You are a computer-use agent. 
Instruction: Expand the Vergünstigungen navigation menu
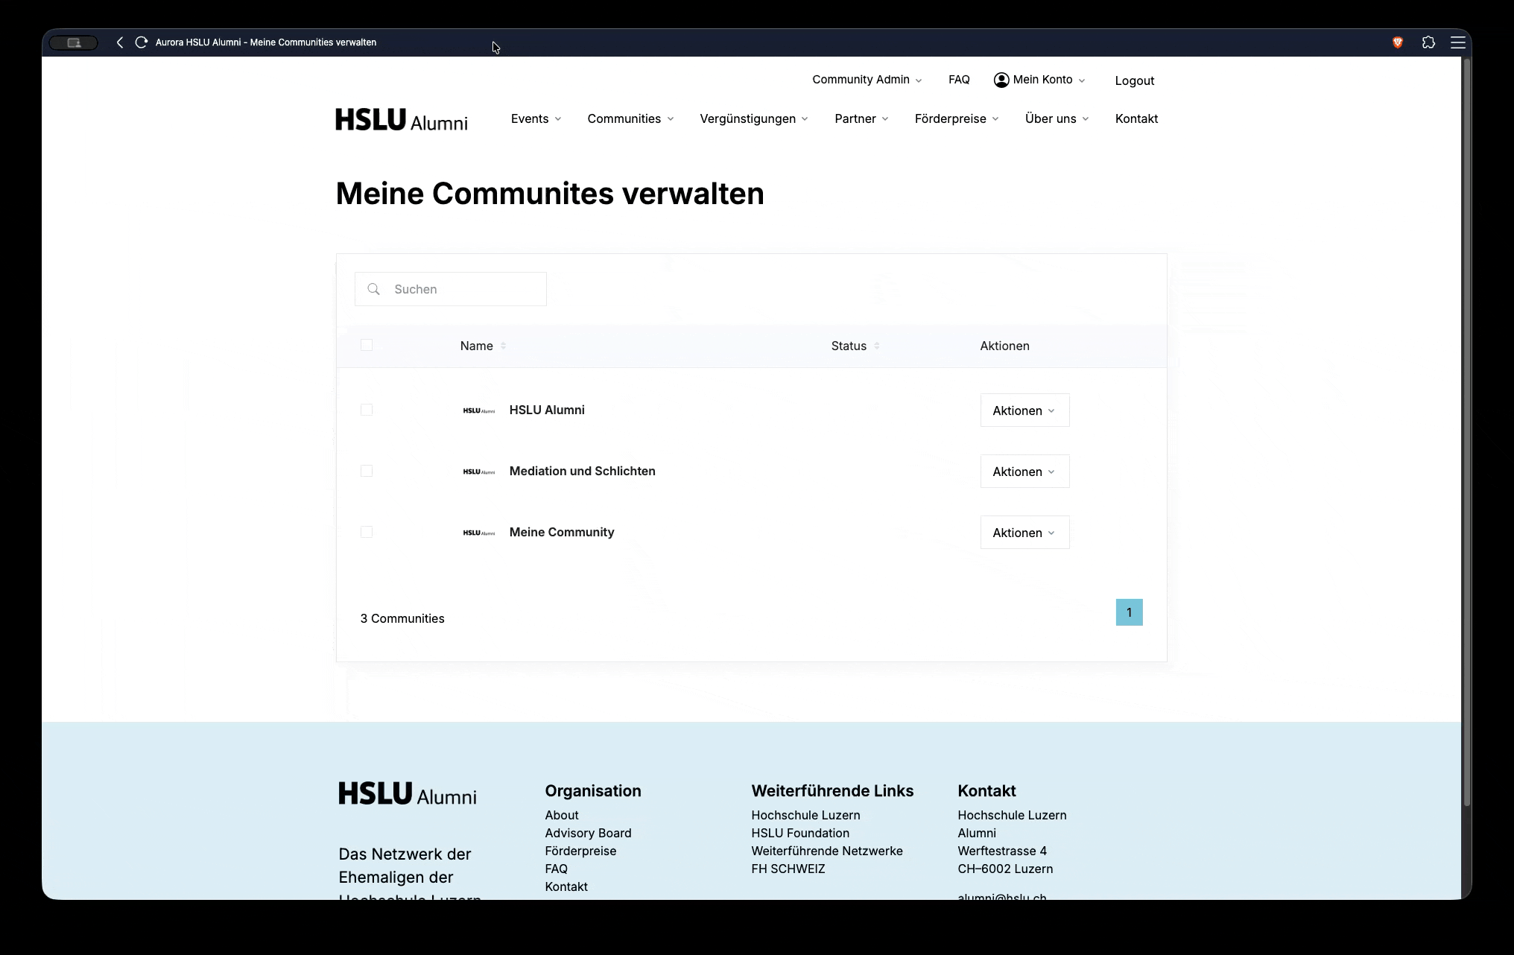pos(754,118)
